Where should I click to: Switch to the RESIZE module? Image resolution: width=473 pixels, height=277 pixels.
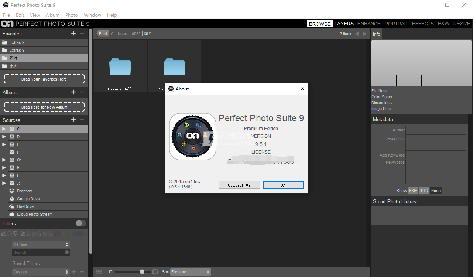(462, 24)
